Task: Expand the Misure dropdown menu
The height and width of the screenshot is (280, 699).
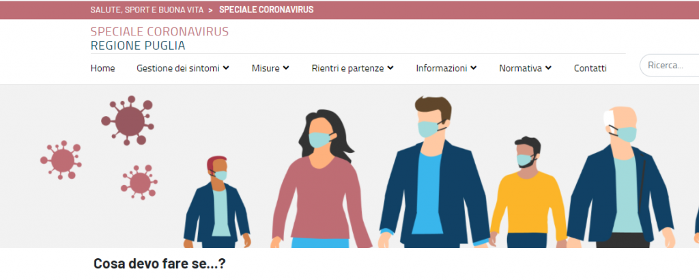Action: [270, 68]
